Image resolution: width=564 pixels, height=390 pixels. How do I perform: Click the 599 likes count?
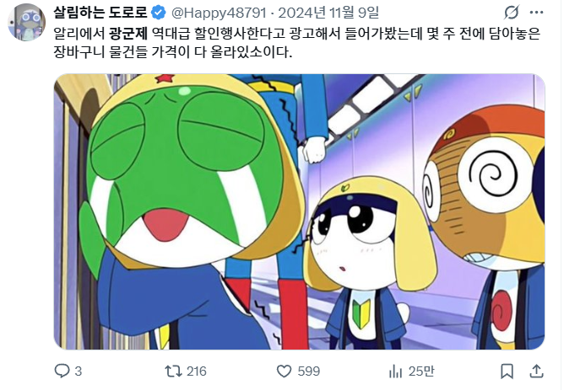click(309, 371)
